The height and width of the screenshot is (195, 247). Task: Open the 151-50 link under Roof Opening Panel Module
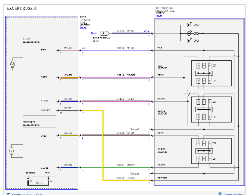[x=83, y=28]
